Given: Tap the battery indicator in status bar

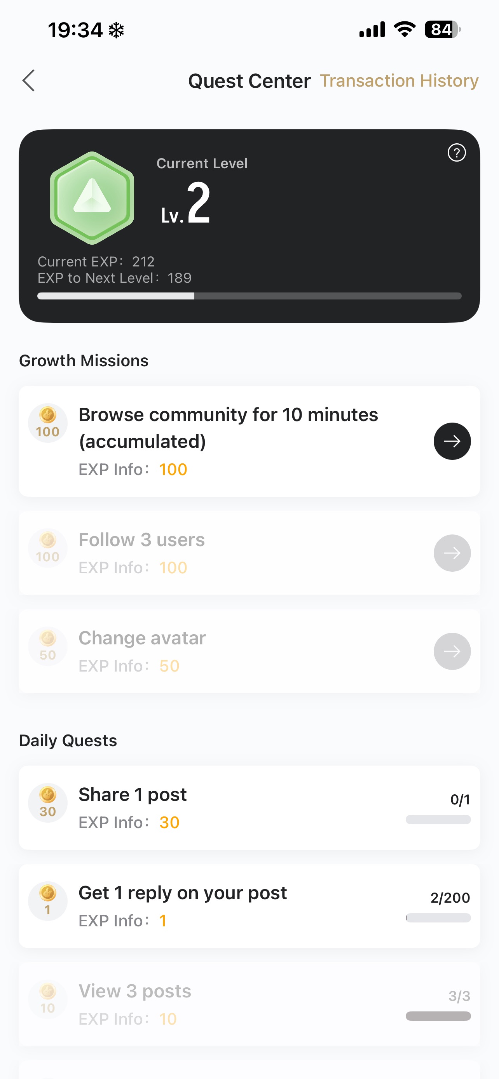Looking at the screenshot, I should [441, 30].
